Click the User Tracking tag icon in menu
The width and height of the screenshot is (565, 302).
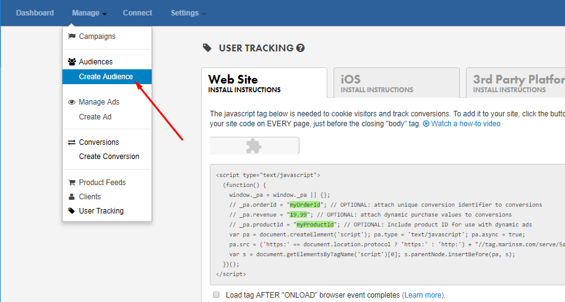tap(72, 211)
